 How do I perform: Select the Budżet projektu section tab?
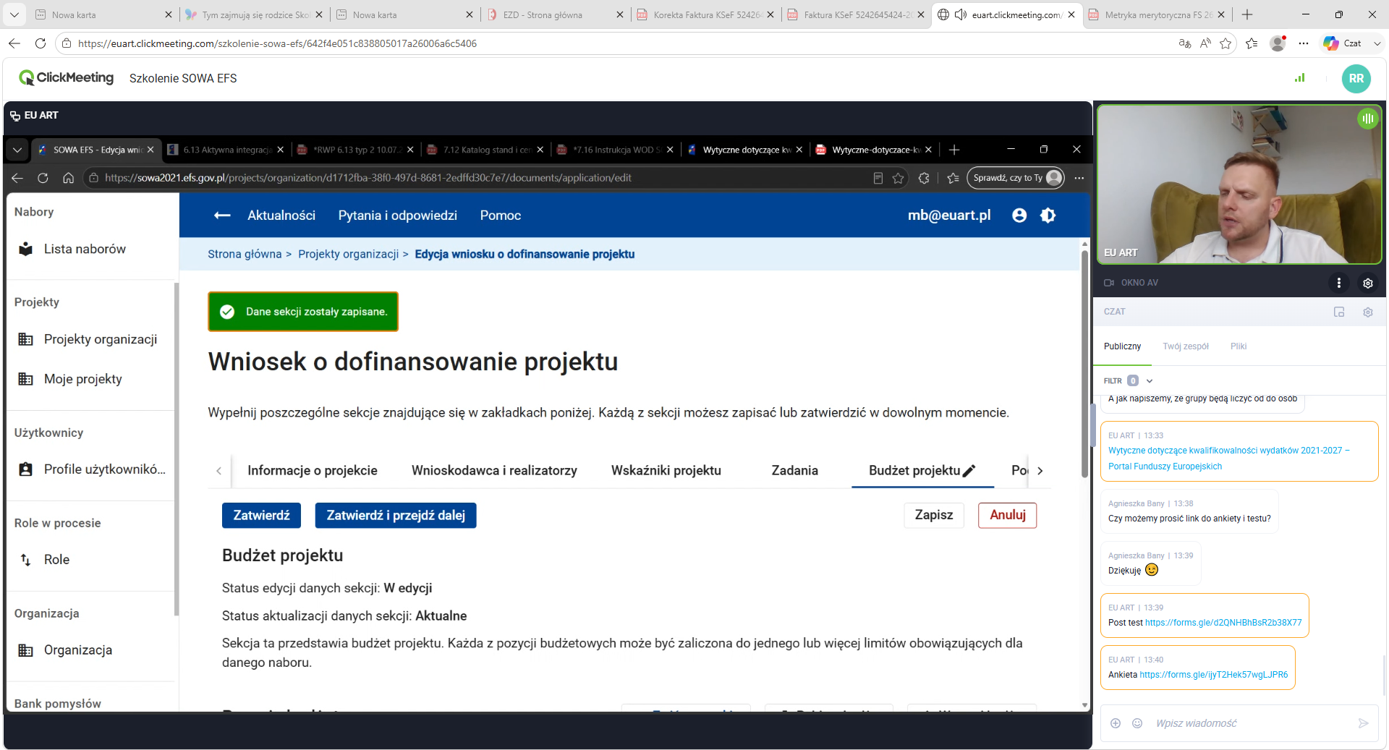(922, 471)
